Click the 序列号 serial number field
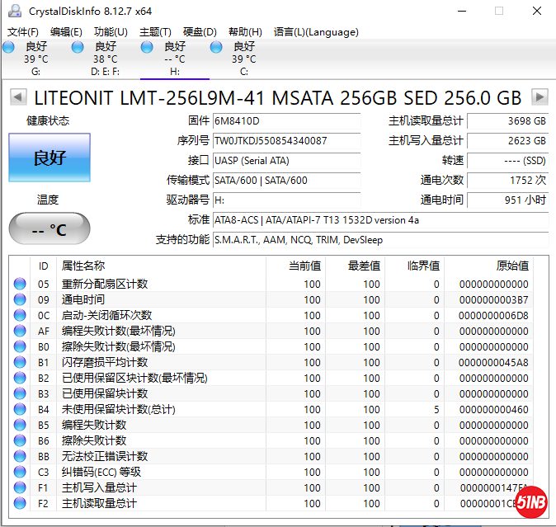Image resolution: width=556 pixels, height=527 pixels. tap(286, 141)
